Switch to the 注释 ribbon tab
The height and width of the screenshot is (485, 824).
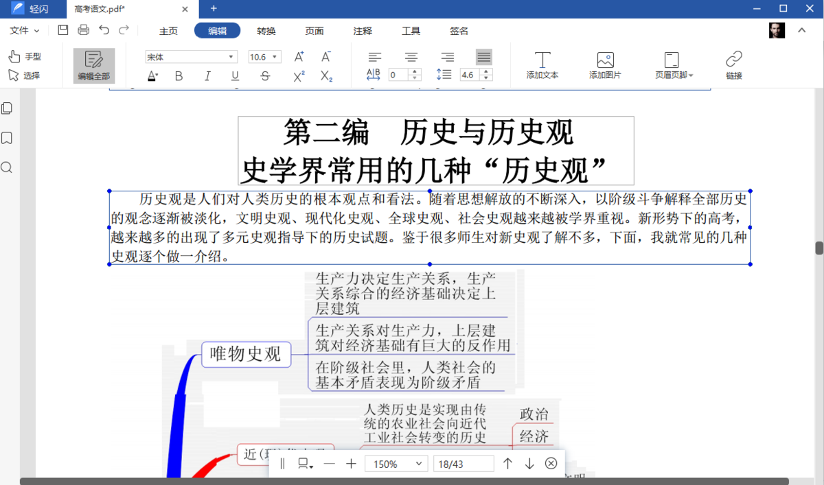[x=362, y=31]
